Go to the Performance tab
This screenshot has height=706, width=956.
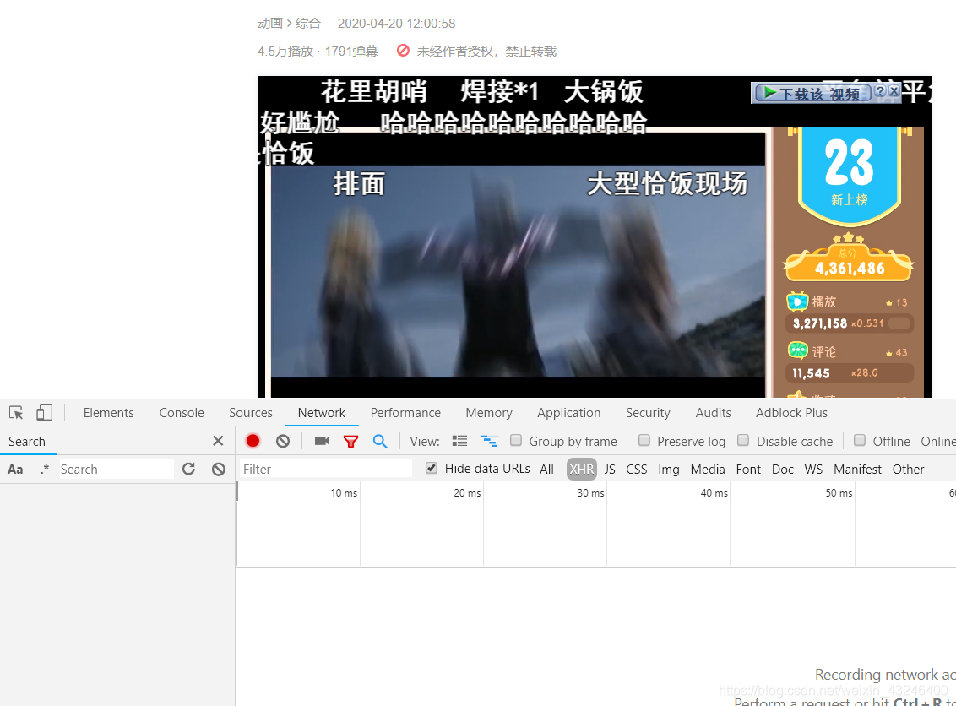[405, 413]
